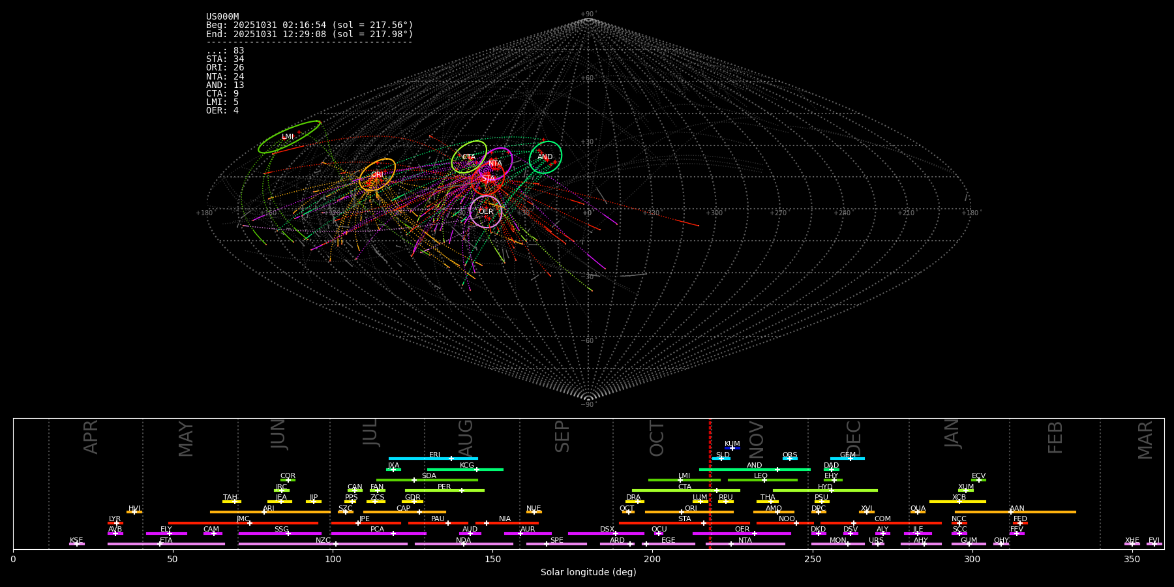Screen dimensions: 1174x587
Task: Click the 'CTA: 9' legend count line
Action: (x=222, y=94)
